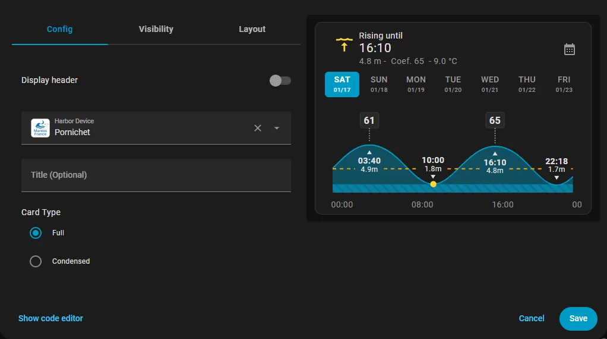Click the Card Type heading

pyautogui.click(x=41, y=212)
